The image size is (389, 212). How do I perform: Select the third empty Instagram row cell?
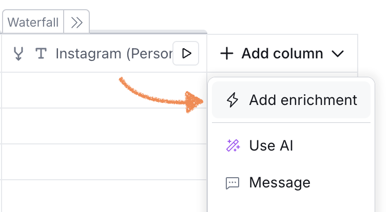pyautogui.click(x=104, y=162)
